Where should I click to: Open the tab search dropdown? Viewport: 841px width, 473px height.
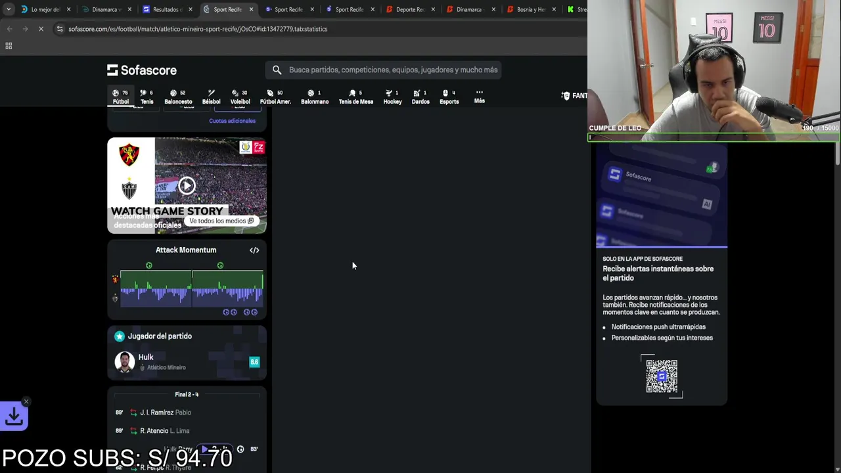pyautogui.click(x=8, y=9)
